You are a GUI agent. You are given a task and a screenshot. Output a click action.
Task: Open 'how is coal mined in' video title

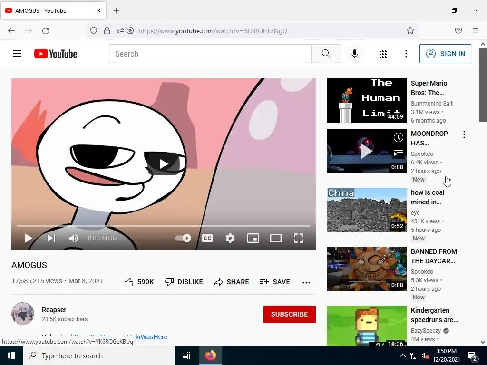tap(428, 197)
